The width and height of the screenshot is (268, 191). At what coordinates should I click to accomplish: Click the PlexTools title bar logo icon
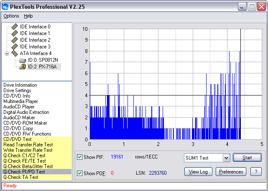click(x=5, y=7)
